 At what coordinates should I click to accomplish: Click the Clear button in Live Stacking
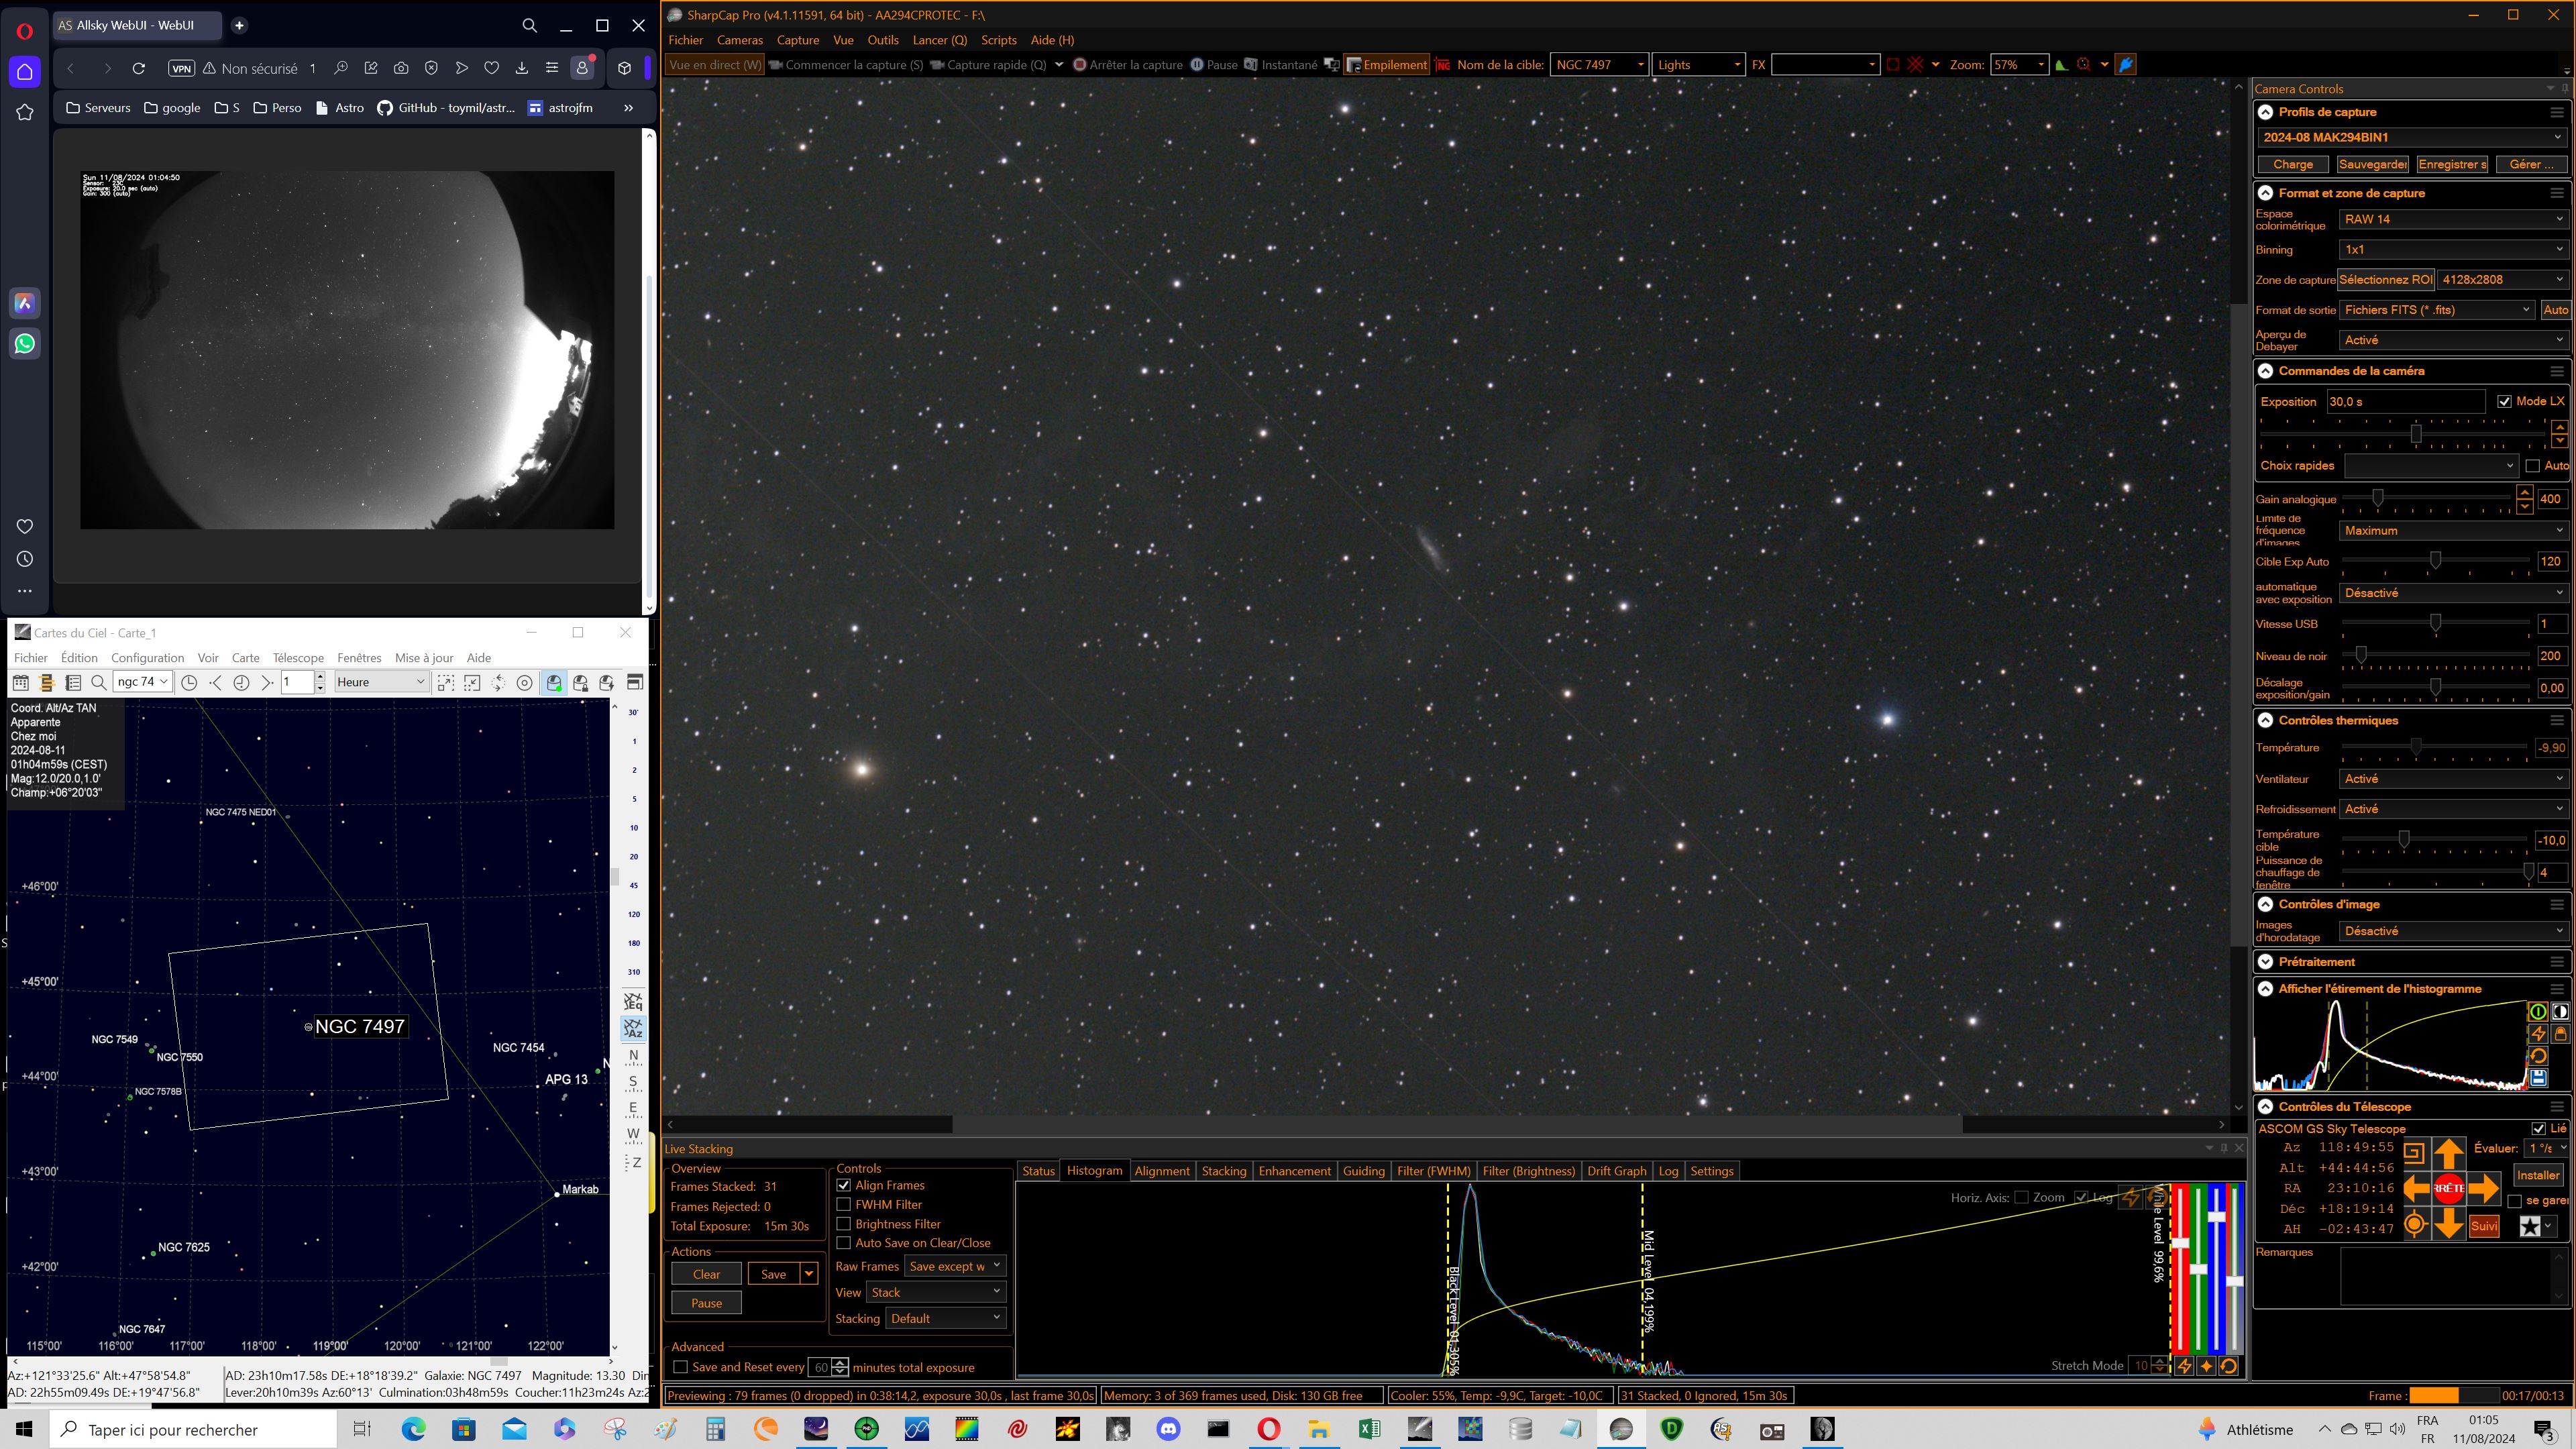706,1274
